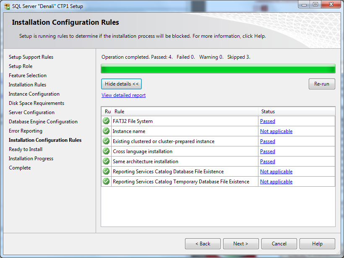Click Reporting Services Catalog Temporary Database File Existence text

click(x=181, y=182)
